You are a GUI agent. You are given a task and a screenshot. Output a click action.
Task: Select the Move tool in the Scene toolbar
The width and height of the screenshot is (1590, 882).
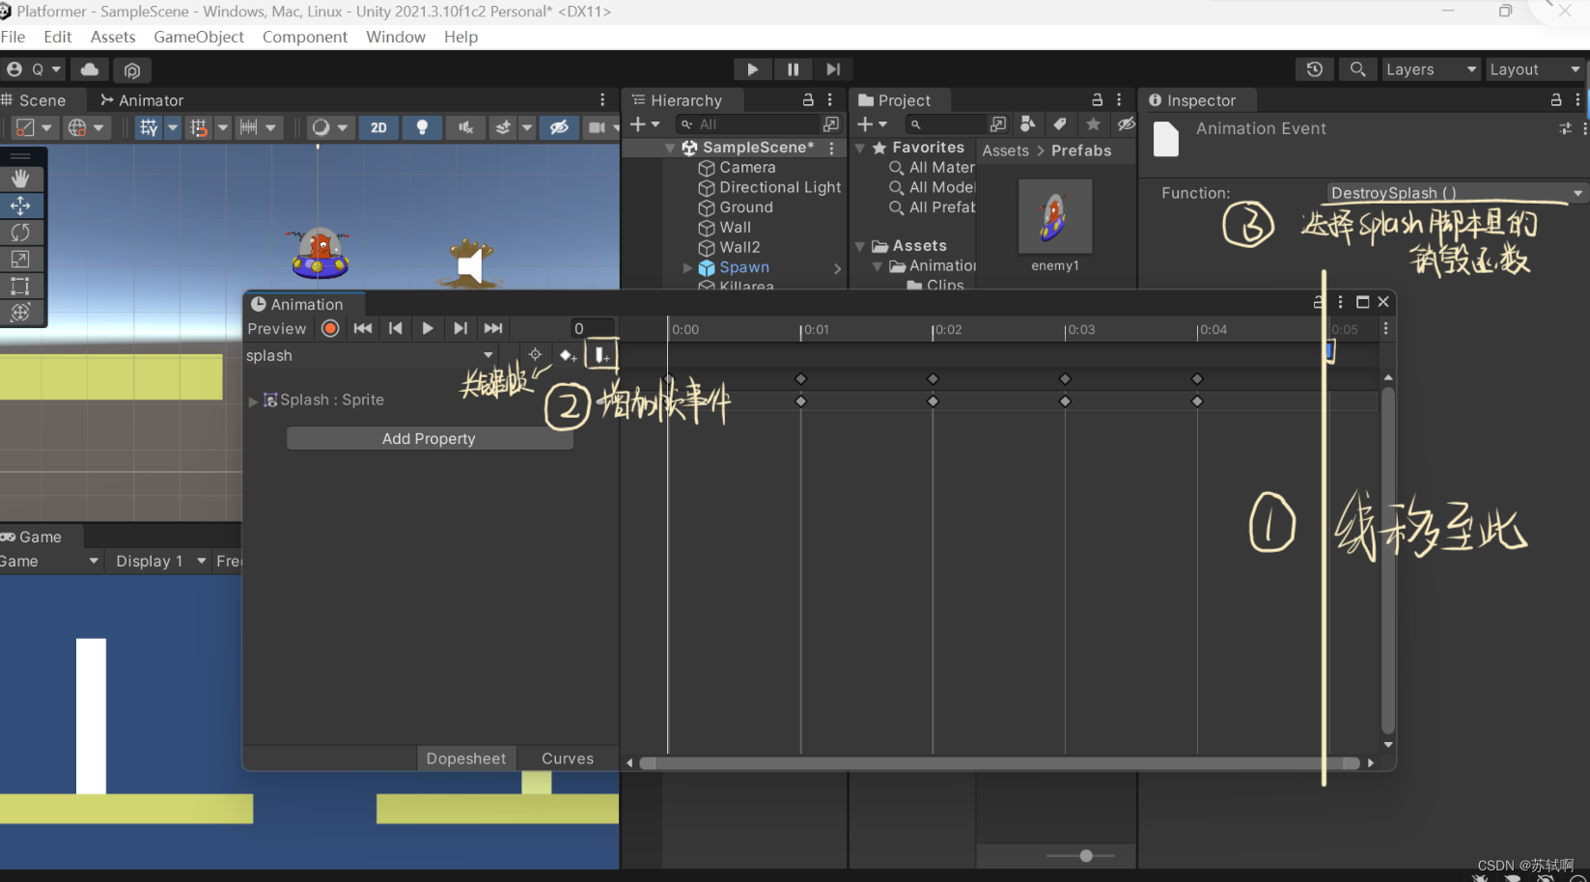(21, 206)
